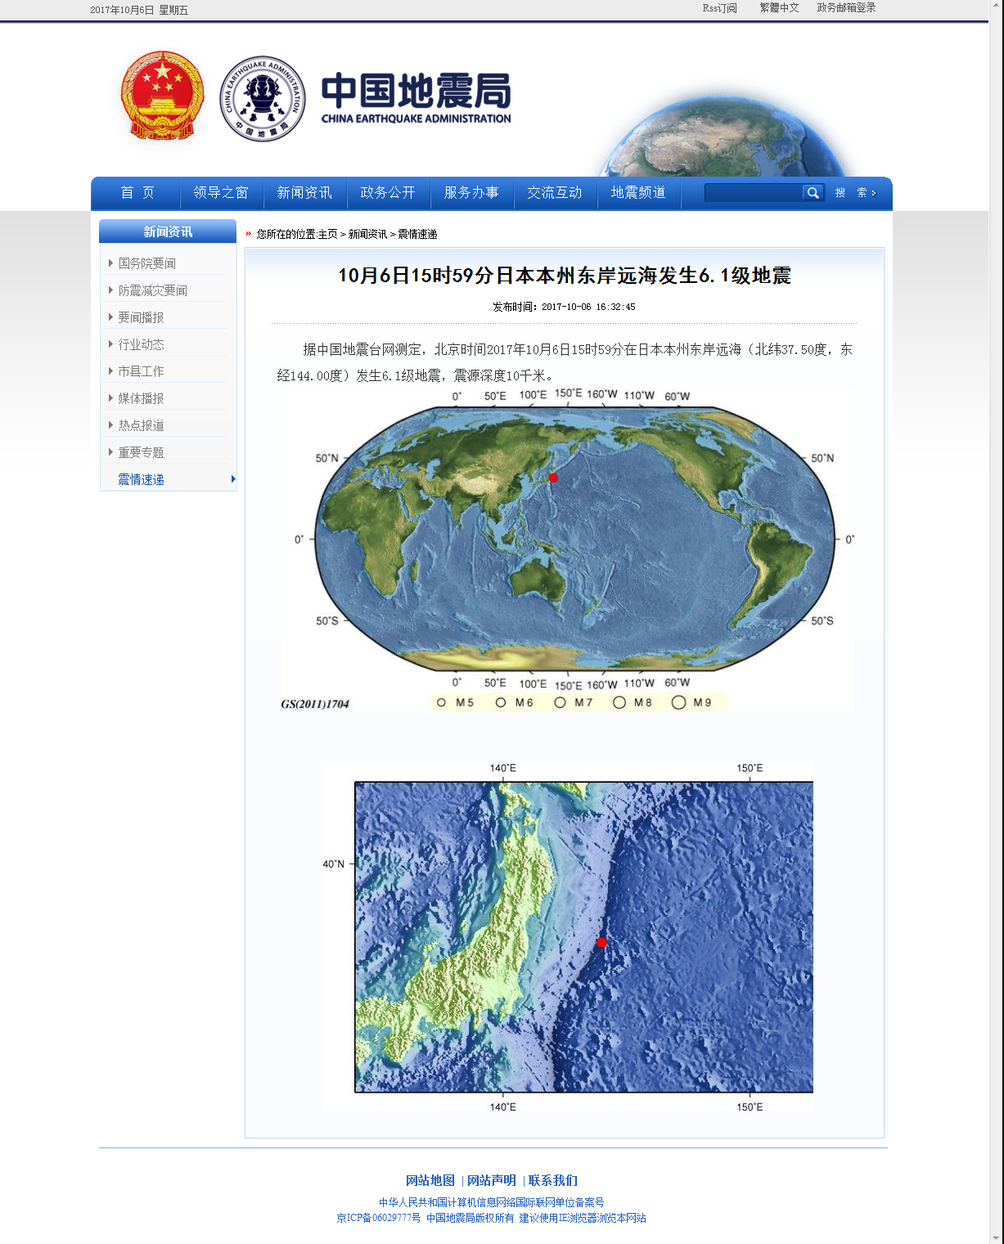1004x1244 pixels.
Task: Open the 联系我们 footer link
Action: [x=553, y=1180]
